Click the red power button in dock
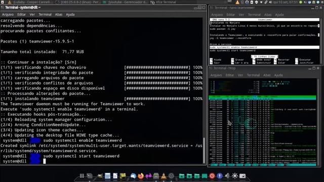Image resolution: width=324 pixels, height=182 pixels. 212,176
